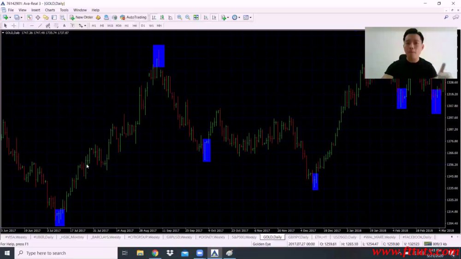Viewport: 461px width, 259px height.
Task: Switch to the W1 timeframe
Action: 151,25
